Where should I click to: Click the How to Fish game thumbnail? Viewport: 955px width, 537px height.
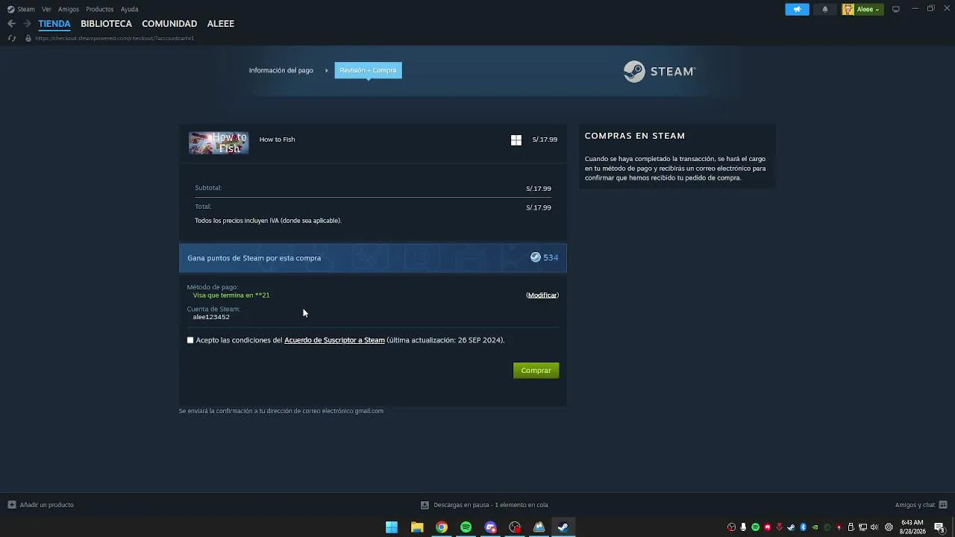click(x=219, y=142)
